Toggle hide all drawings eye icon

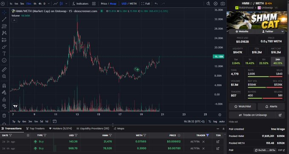tap(4, 106)
